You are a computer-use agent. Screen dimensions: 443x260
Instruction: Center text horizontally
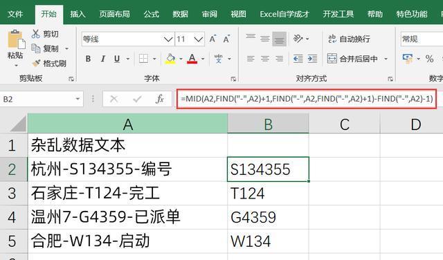(264, 59)
